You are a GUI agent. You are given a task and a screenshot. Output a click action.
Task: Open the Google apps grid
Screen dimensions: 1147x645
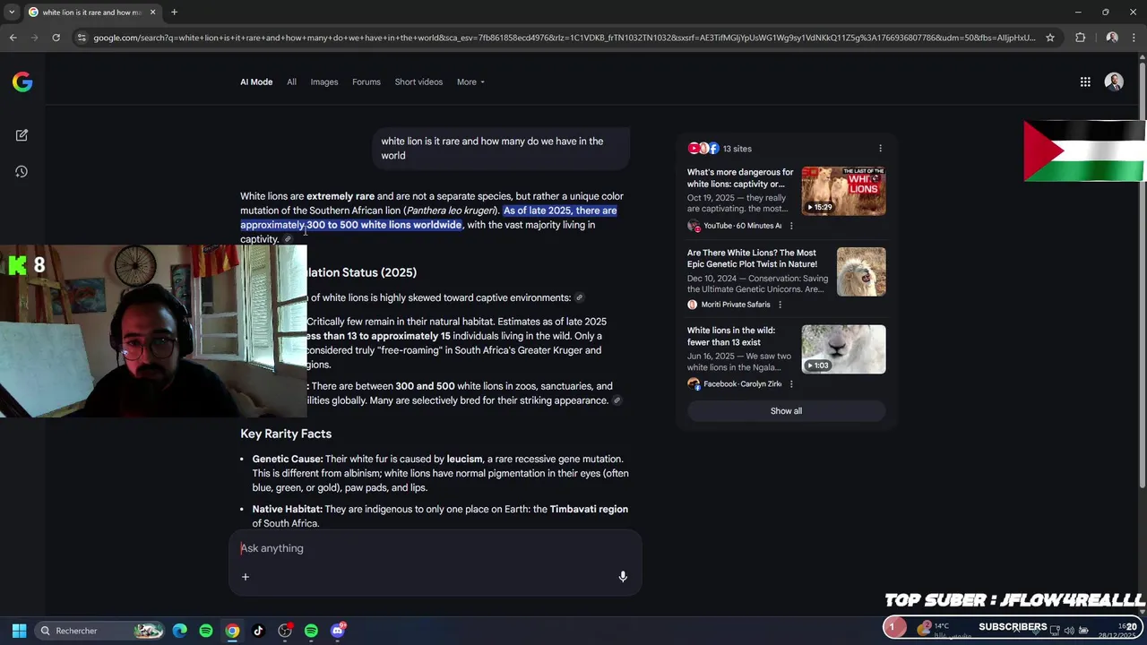[x=1085, y=82]
